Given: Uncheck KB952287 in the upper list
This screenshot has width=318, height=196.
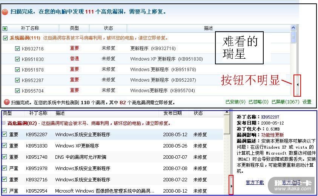Looking at the screenshot, I should 17,80.
